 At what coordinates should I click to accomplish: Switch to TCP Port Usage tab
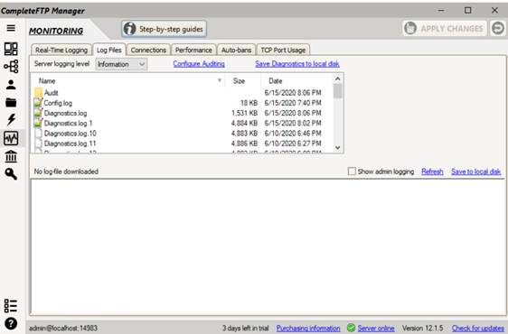click(x=283, y=50)
